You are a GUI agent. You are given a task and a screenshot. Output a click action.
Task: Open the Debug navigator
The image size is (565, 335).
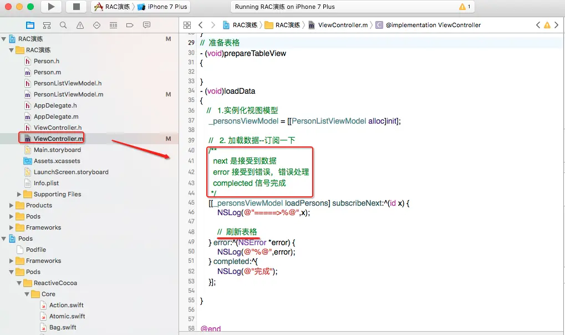click(113, 26)
